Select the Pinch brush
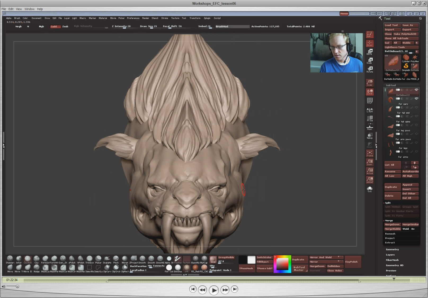Image resolution: width=428 pixels, height=298 pixels. [116, 259]
